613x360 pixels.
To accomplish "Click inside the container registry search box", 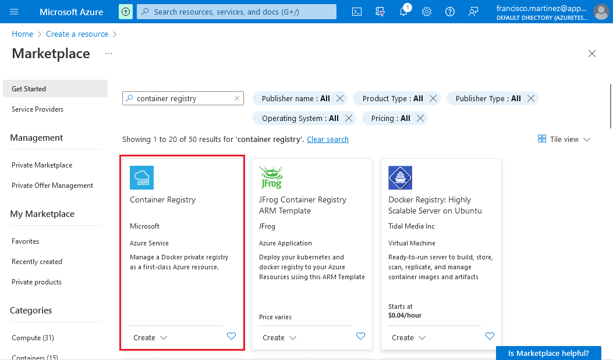I will click(180, 98).
